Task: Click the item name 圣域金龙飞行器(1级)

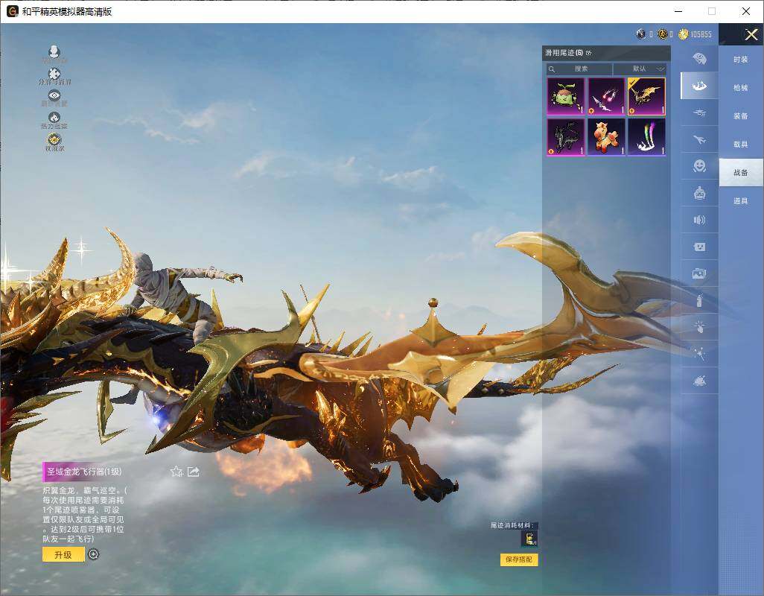Action: click(x=84, y=472)
